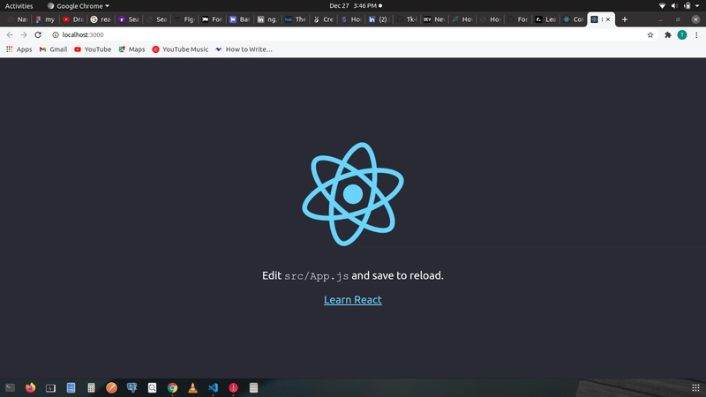Bookmark this page with the star icon
This screenshot has height=397, width=706.
(x=650, y=34)
